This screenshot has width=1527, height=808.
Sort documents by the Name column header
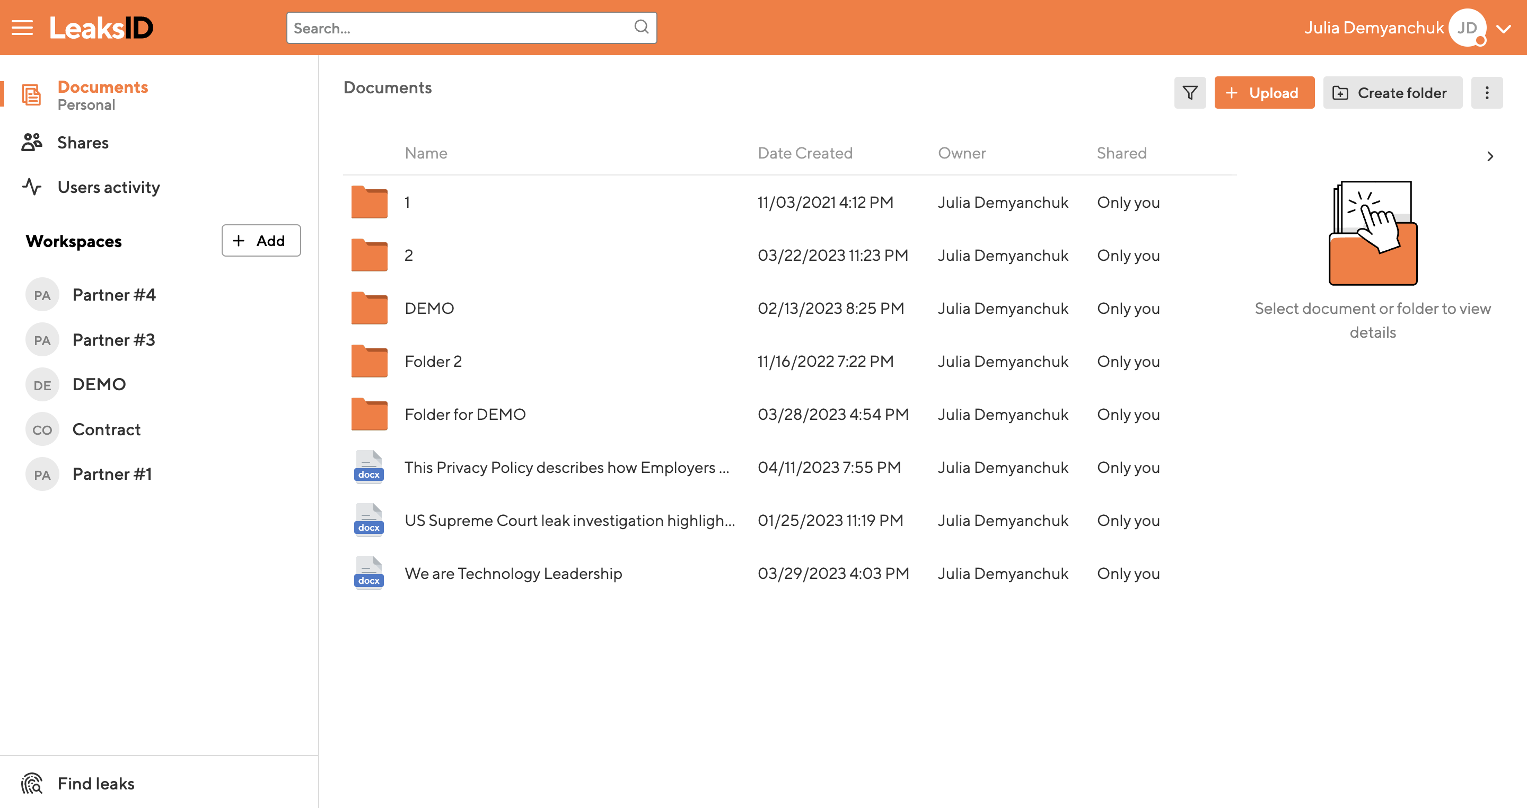[426, 153]
